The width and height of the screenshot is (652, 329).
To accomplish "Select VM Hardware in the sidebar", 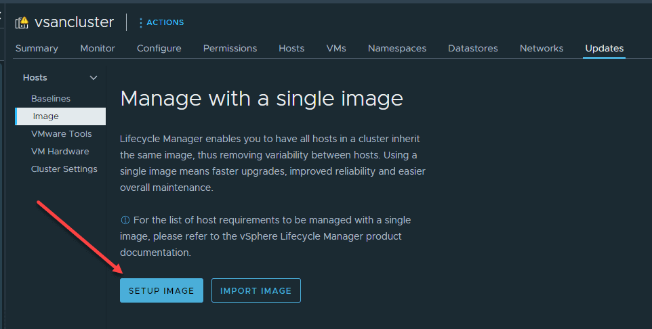I will tap(60, 152).
